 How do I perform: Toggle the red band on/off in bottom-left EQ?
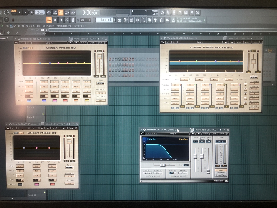(52, 185)
